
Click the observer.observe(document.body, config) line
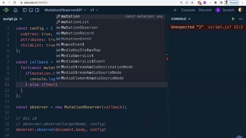(61, 130)
